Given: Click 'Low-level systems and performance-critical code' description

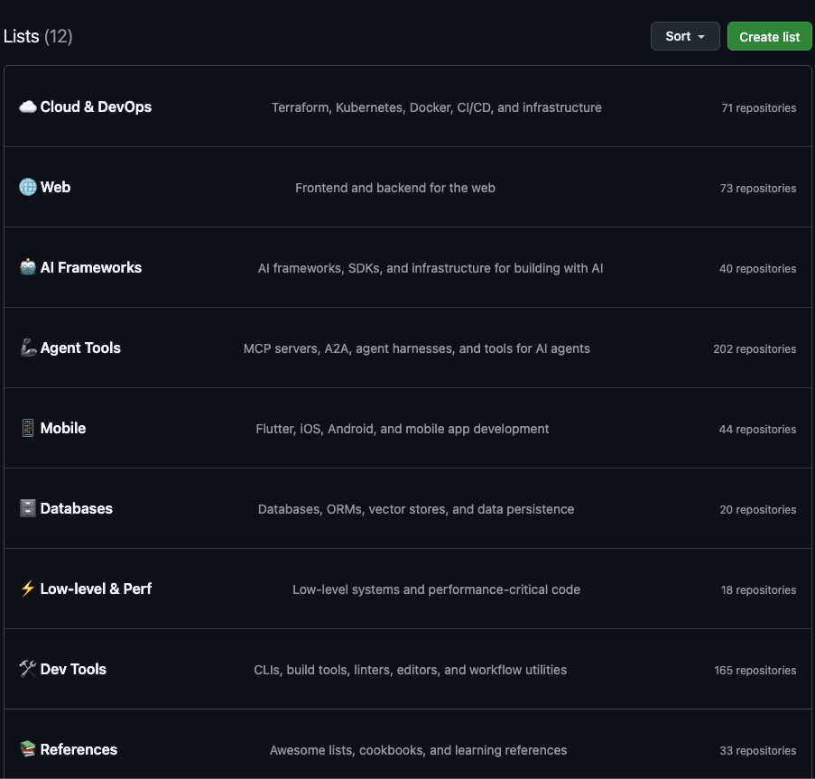Looking at the screenshot, I should tap(436, 589).
